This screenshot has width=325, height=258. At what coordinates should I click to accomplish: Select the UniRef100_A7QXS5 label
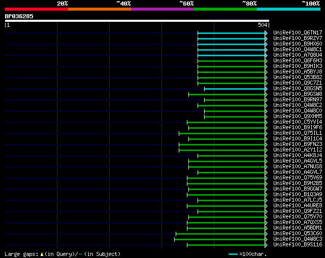point(298,223)
